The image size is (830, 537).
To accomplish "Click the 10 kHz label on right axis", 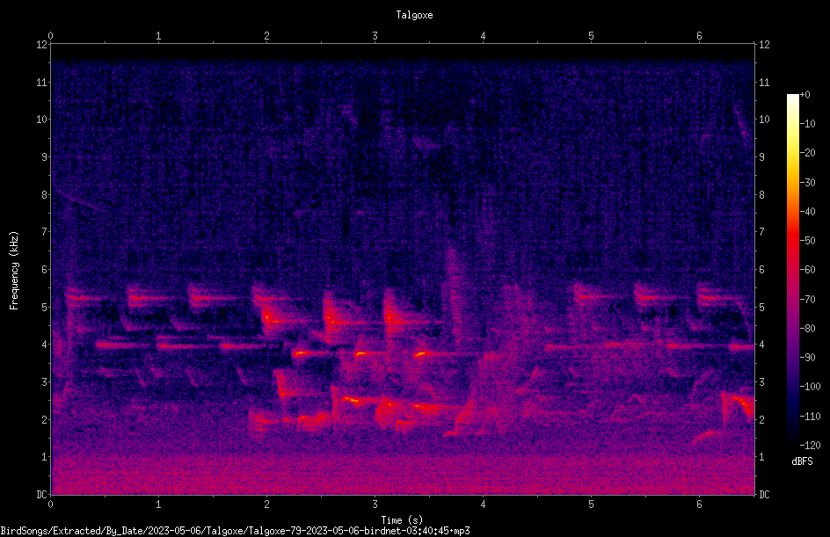I will [764, 120].
